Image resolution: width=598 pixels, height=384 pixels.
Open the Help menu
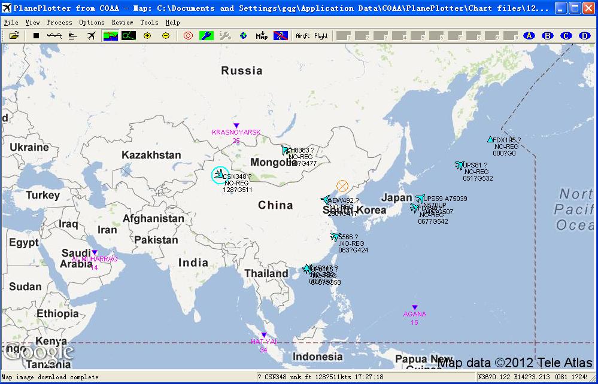click(172, 23)
